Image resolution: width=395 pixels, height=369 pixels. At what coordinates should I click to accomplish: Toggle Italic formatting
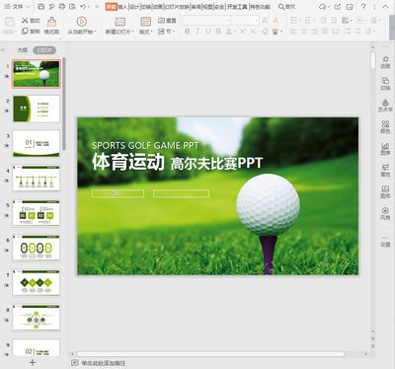click(x=197, y=32)
